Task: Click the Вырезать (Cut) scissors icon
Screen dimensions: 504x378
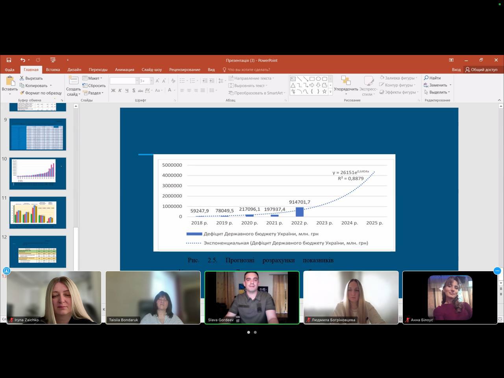Action: tap(22, 78)
